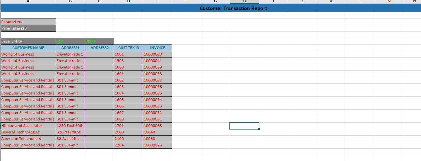The height and width of the screenshot is (161, 421).
Task: Select the green 204 value cell
Action: 70,41
